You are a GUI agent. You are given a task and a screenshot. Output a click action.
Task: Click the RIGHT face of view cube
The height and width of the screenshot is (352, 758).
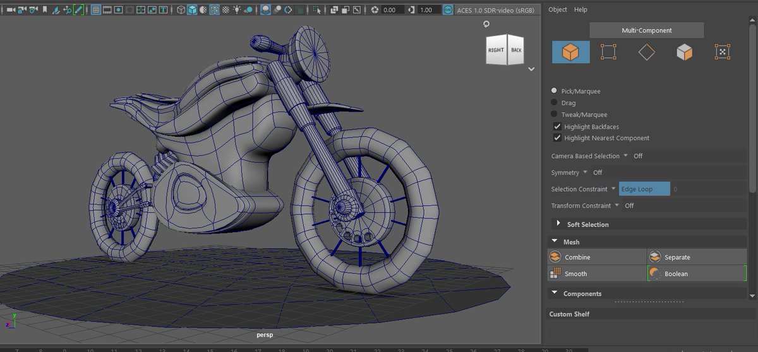pos(496,50)
